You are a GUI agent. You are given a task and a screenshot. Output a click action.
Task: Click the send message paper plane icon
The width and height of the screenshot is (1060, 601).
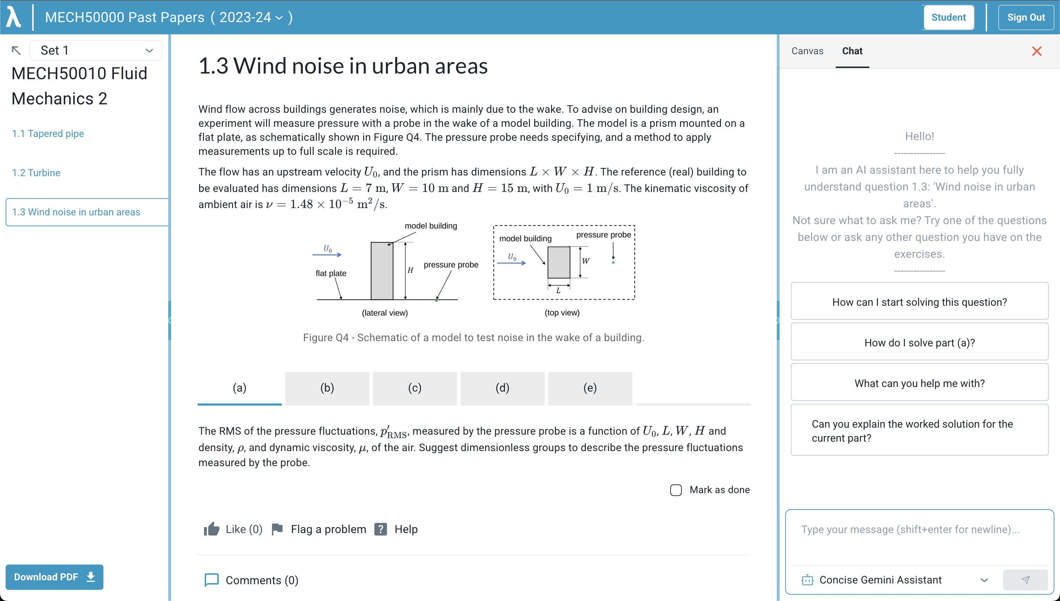pos(1025,580)
